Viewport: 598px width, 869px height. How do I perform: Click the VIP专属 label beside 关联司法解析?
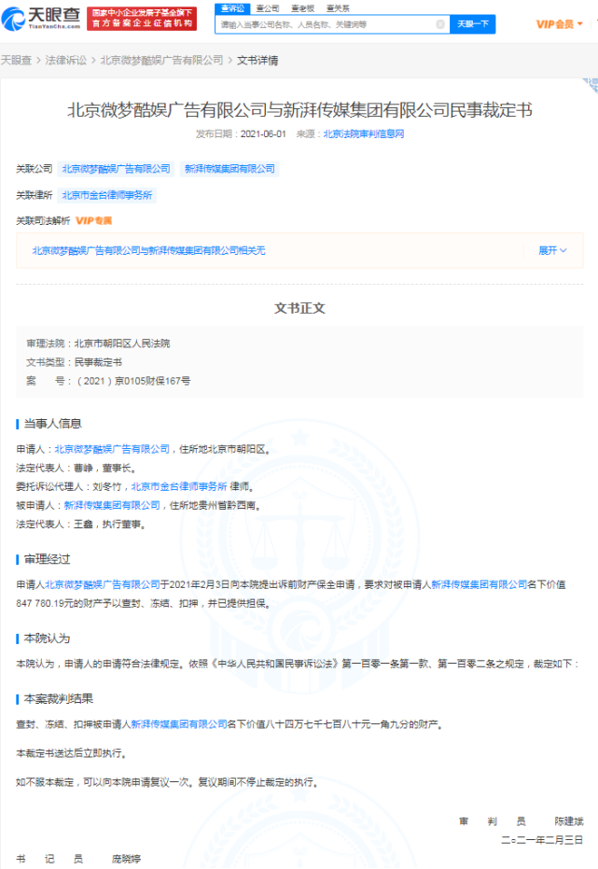(x=93, y=220)
